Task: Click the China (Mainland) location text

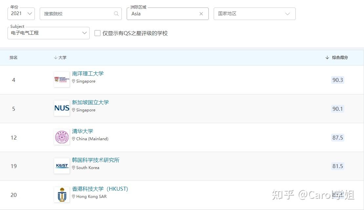Action: (x=92, y=139)
